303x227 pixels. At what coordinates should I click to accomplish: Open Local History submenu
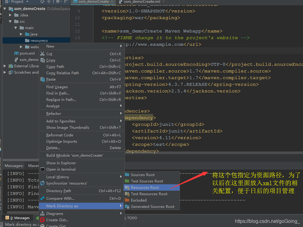point(82,177)
